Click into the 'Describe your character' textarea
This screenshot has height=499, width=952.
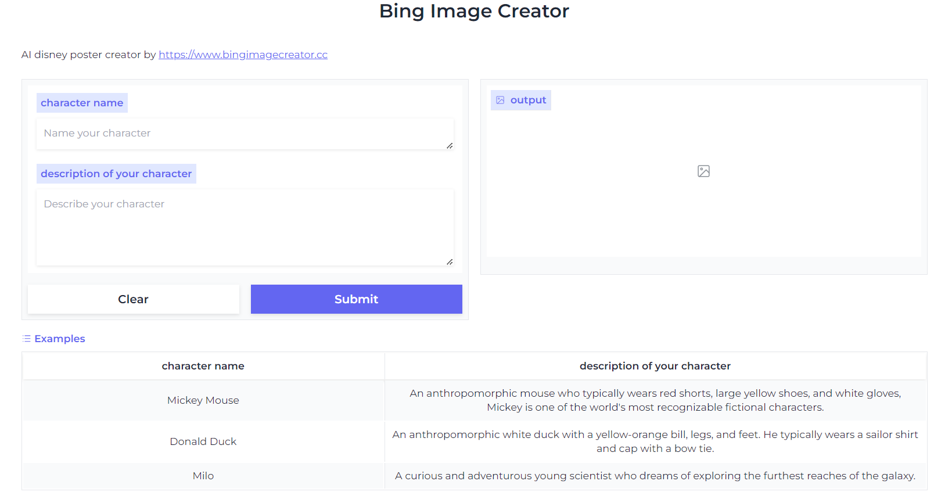point(244,227)
